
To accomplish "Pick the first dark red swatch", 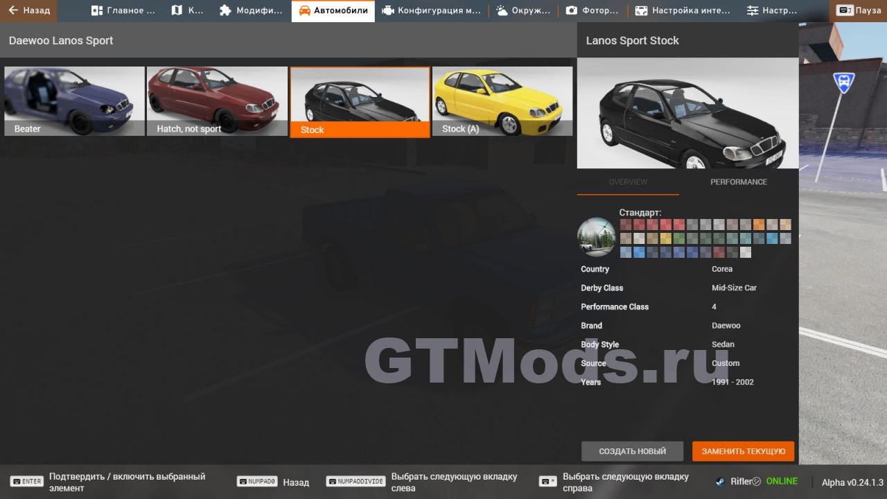I will pyautogui.click(x=626, y=225).
